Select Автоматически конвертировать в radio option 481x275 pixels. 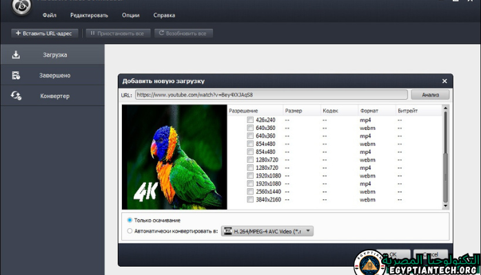click(130, 231)
